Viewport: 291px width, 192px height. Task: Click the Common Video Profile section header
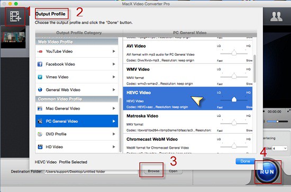click(77, 99)
